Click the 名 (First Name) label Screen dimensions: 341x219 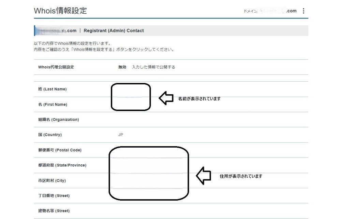53,105
